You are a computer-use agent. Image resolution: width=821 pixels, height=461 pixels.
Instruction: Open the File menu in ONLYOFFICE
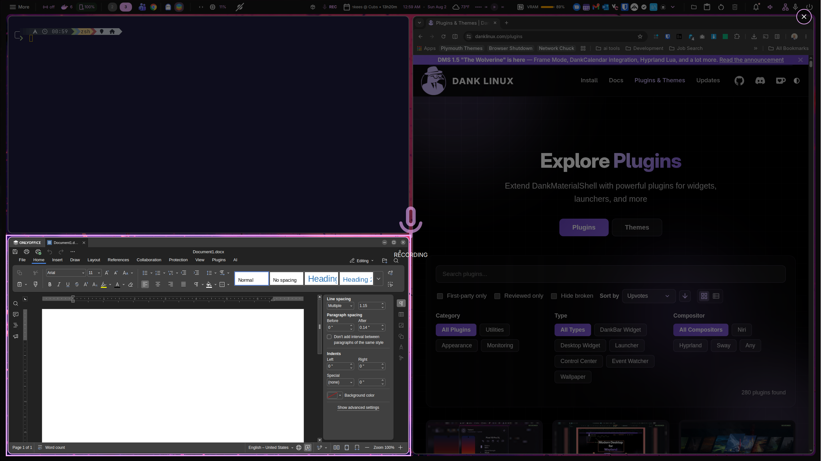[22, 260]
